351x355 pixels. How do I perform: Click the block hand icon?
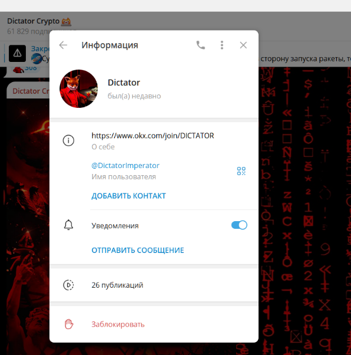pos(69,324)
